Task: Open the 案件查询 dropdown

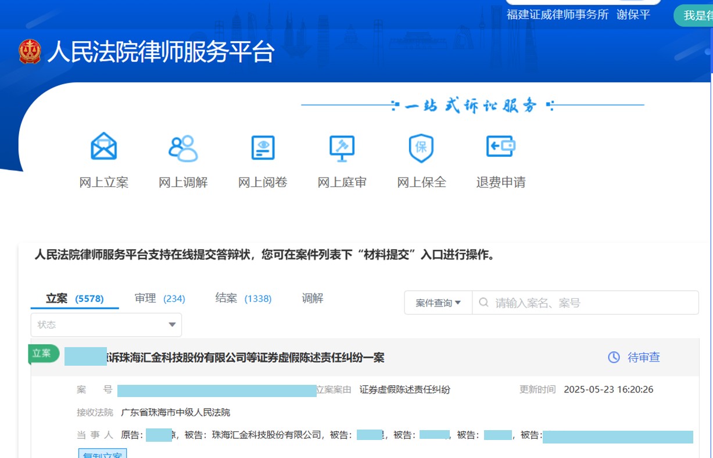Action: (438, 302)
